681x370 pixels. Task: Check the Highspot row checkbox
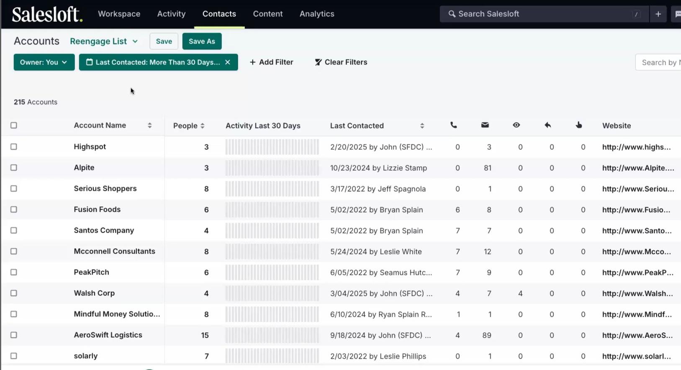(14, 146)
